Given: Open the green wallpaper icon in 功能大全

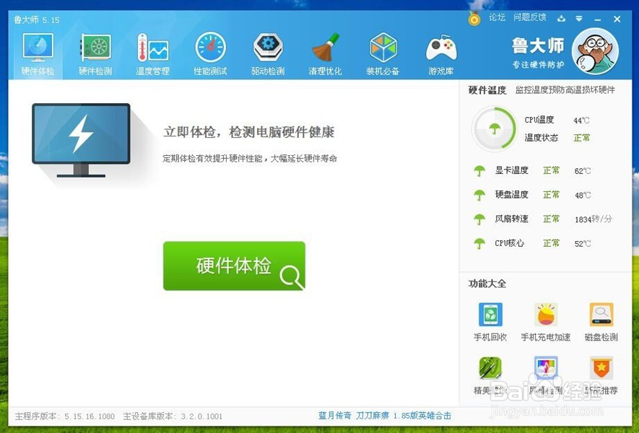Looking at the screenshot, I should 490,368.
